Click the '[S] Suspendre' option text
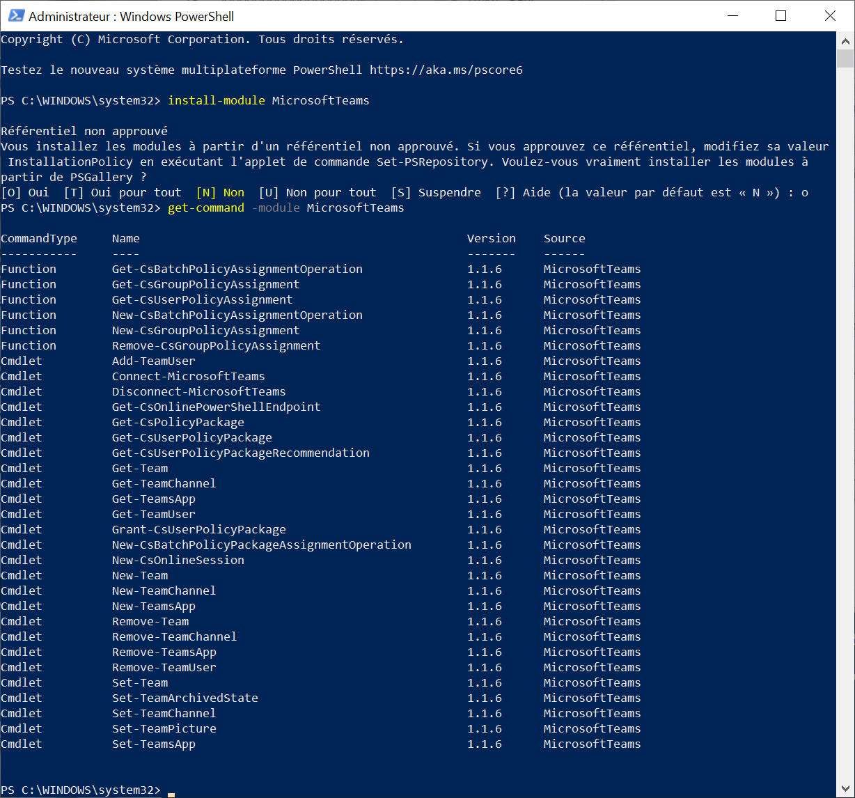The image size is (855, 798). 436,192
